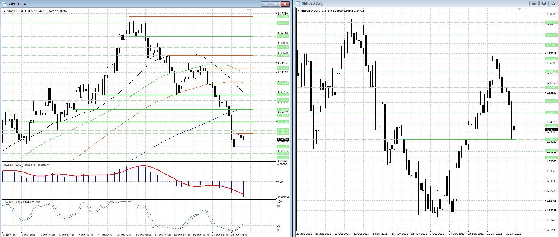
Task: Click the 1.34716 current price tag on Daily chart
Action: 551,130
